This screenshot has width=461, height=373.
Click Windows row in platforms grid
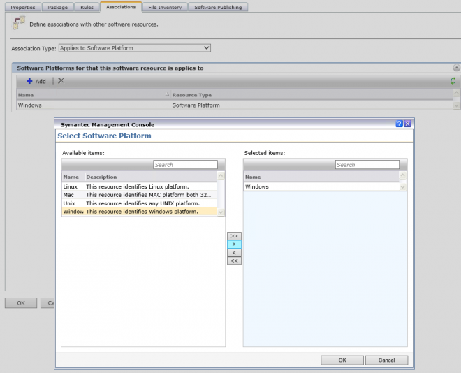click(x=235, y=105)
